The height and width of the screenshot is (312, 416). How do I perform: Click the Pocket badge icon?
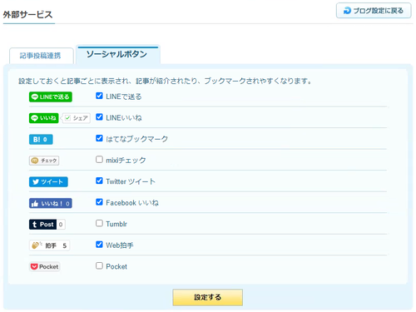pos(45,266)
